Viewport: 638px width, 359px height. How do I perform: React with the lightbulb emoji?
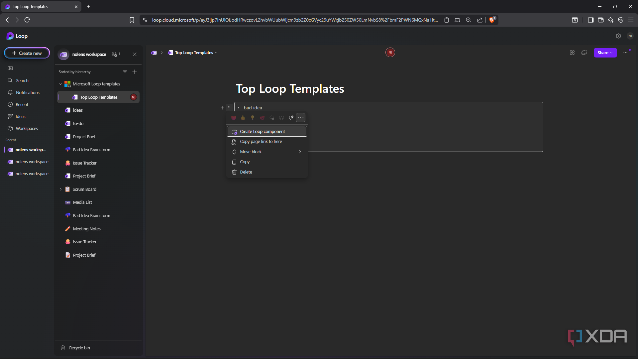[253, 118]
